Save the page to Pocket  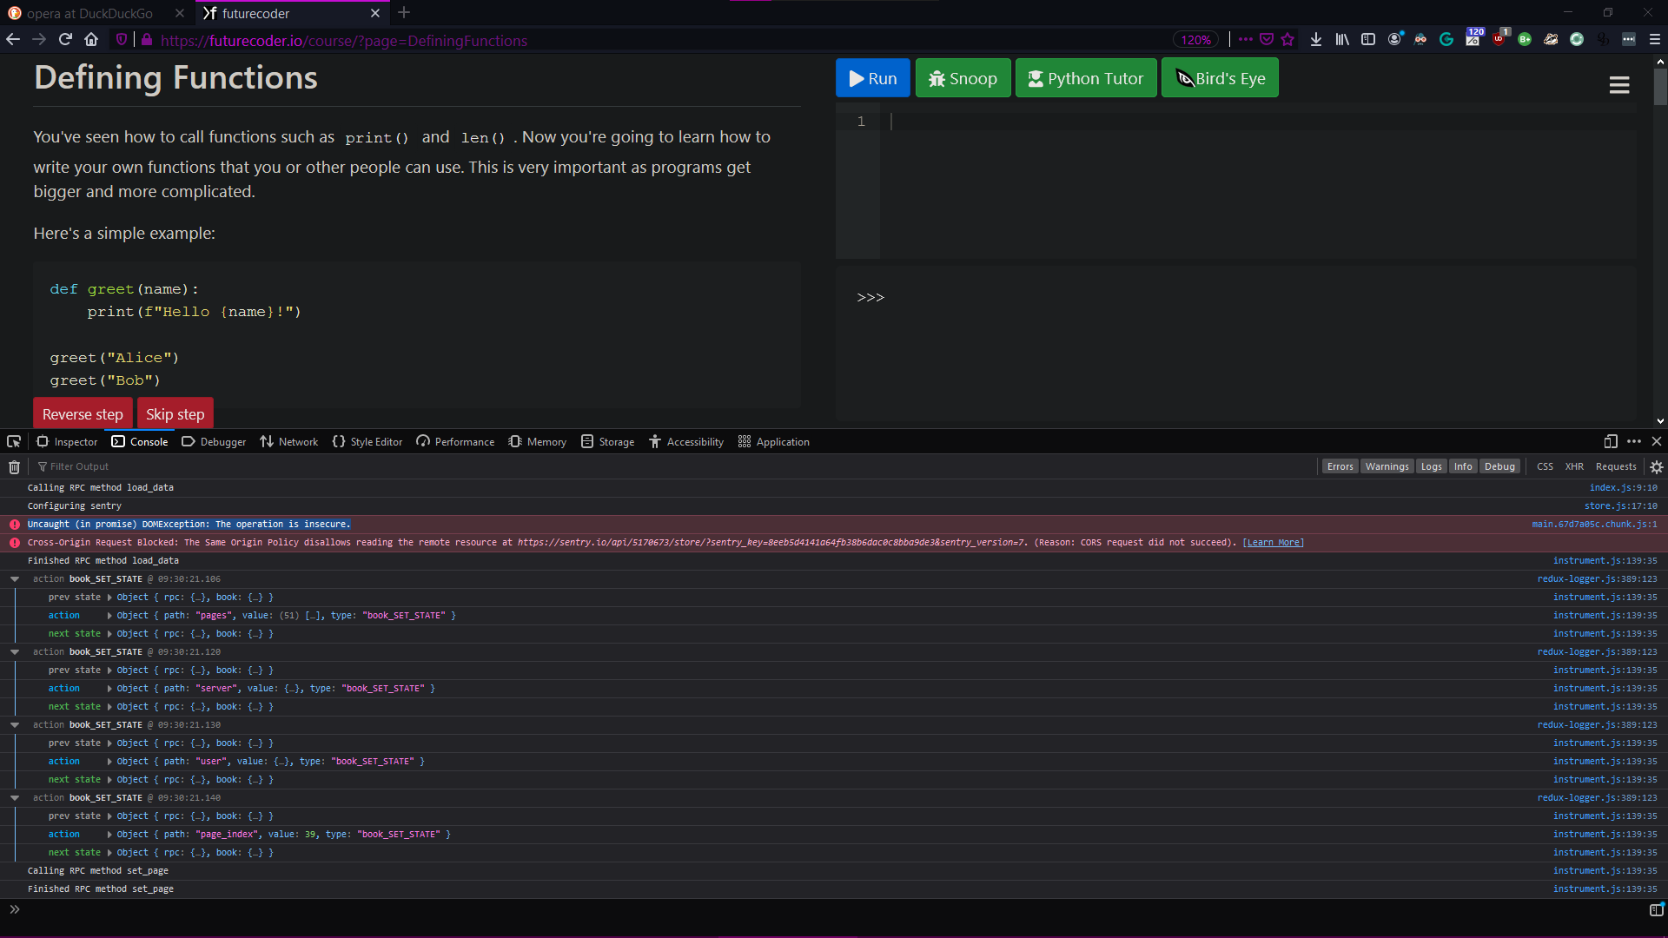click(1268, 39)
